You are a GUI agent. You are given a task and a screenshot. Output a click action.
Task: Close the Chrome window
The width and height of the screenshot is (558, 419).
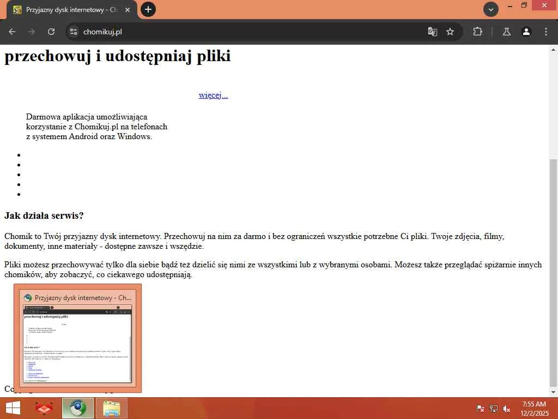click(x=544, y=5)
